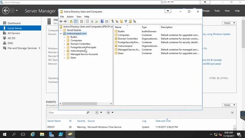Viewport: 245px width, 138px height.
Task: Expand the Computers tree node
Action: 64,41
